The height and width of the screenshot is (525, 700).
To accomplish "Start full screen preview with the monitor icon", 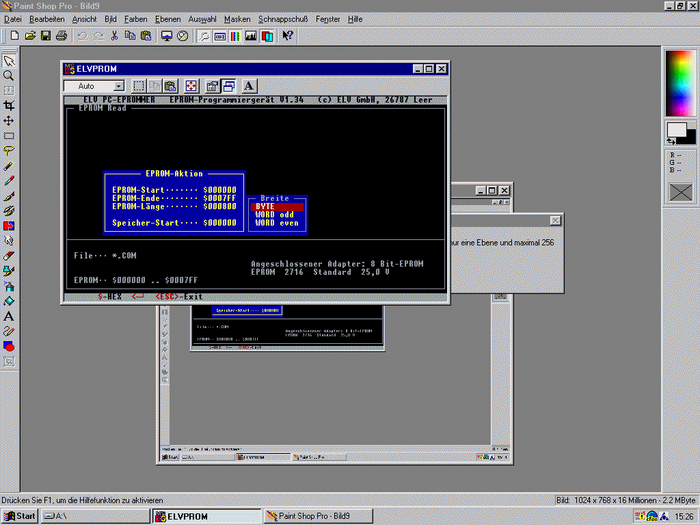I will (167, 36).
